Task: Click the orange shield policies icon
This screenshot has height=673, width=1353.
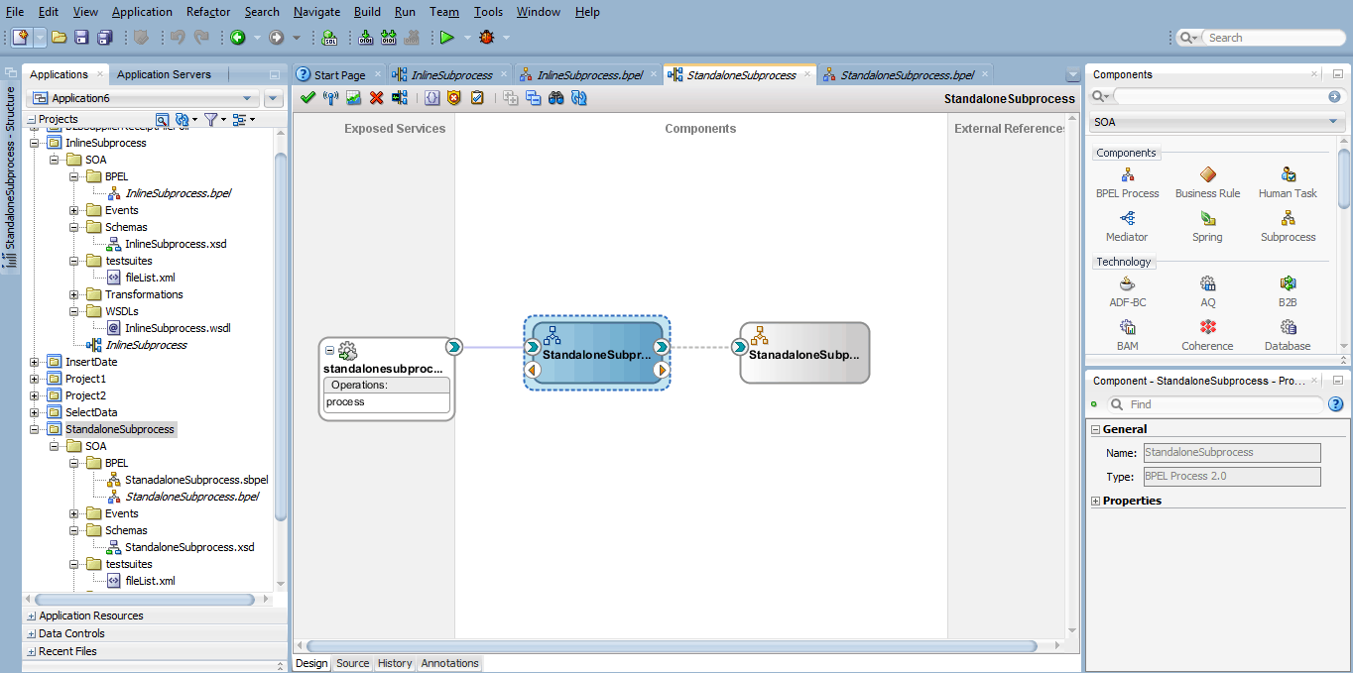Action: 454,97
